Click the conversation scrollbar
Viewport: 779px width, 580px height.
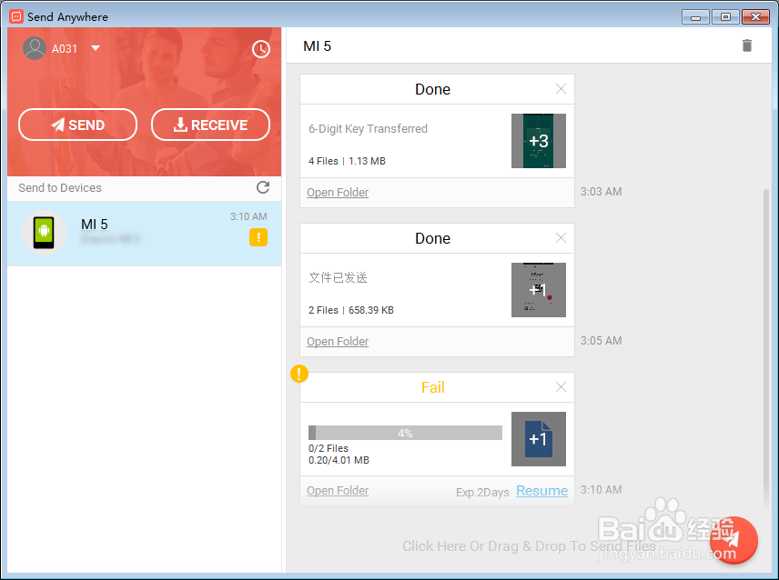[765, 347]
